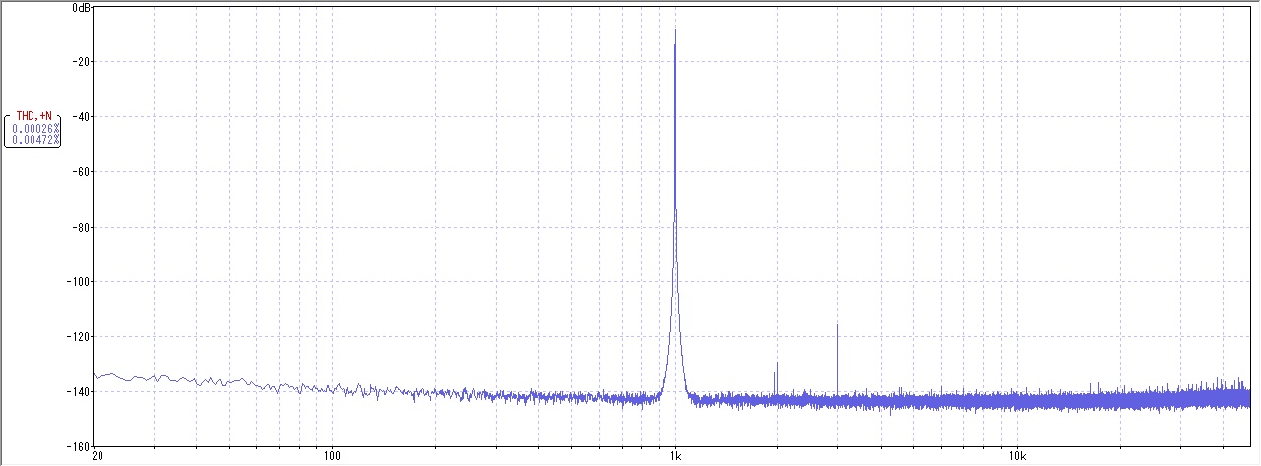Viewport: 1261px width, 466px height.
Task: Click the 20 Hz frequency axis label
Action: coord(97,457)
